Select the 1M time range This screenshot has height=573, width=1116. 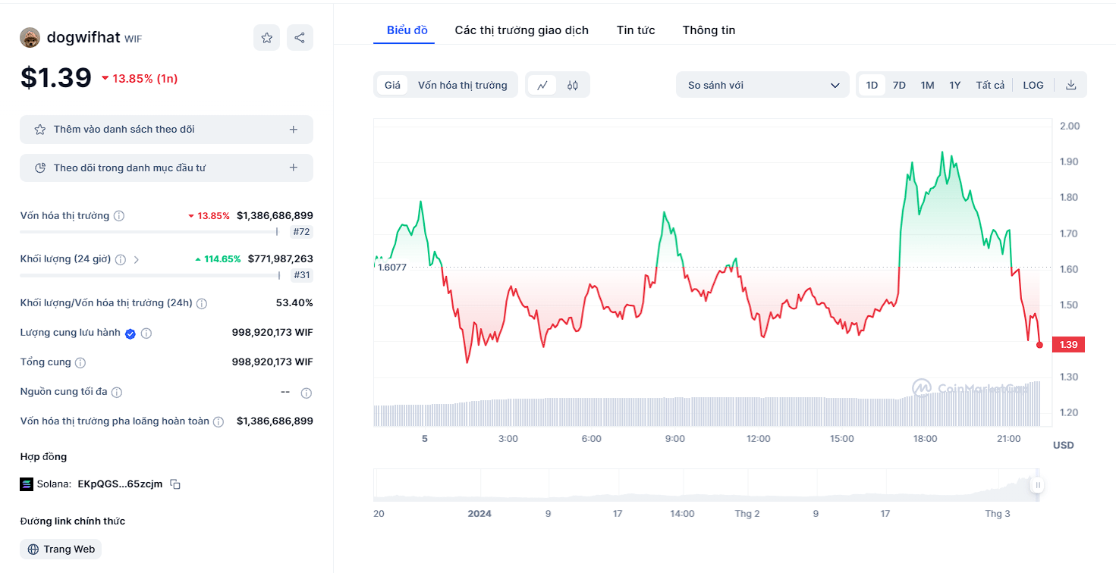[x=927, y=85]
